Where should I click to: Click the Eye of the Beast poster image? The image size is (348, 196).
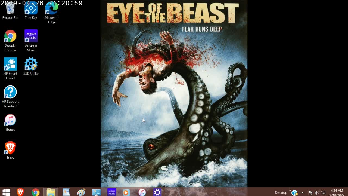(174, 94)
